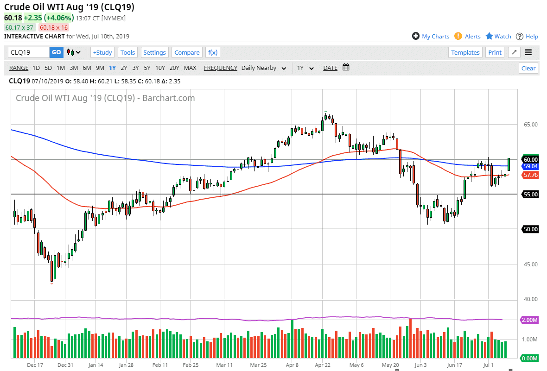Open the 1Y period dropdown near DATE
This screenshot has width=547, height=371.
click(306, 68)
